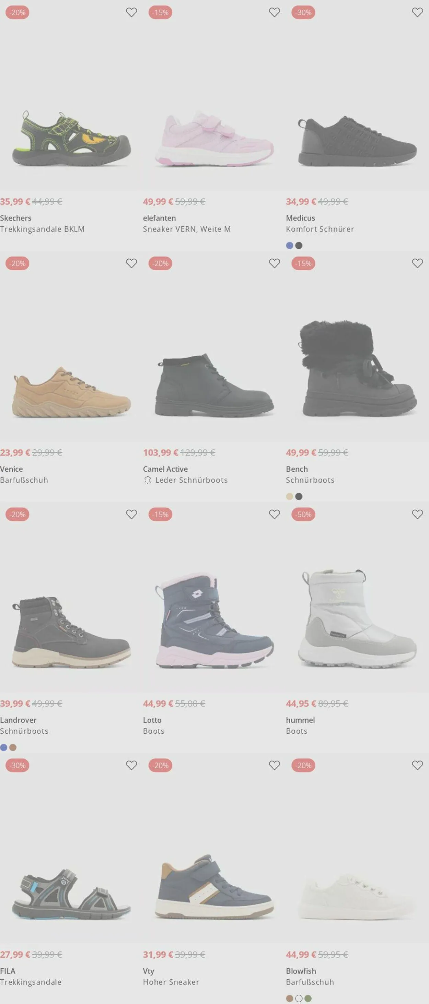Viewport: 429px width, 1004px height.
Task: Heart the FILA Trekkingsandale product
Action: [131, 766]
